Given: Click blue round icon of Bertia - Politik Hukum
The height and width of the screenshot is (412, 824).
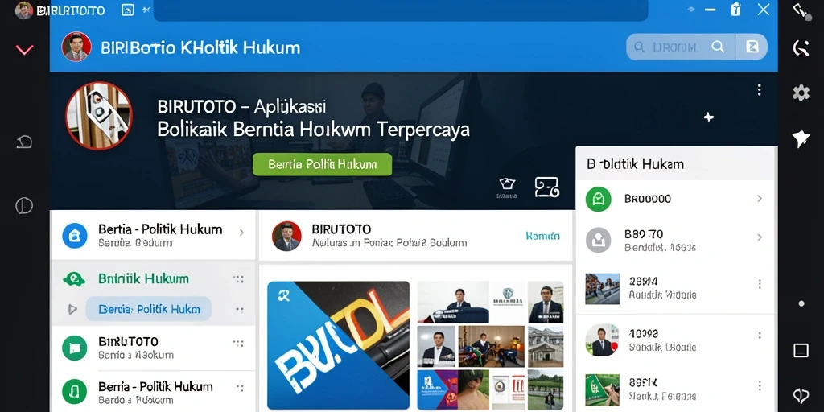Looking at the screenshot, I should pos(75,235).
